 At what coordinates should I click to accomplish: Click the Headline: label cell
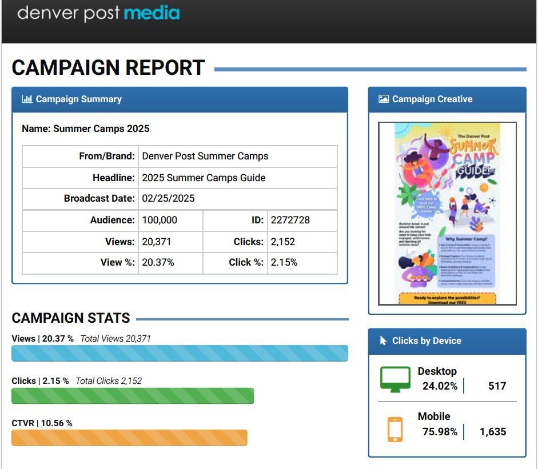pos(80,178)
